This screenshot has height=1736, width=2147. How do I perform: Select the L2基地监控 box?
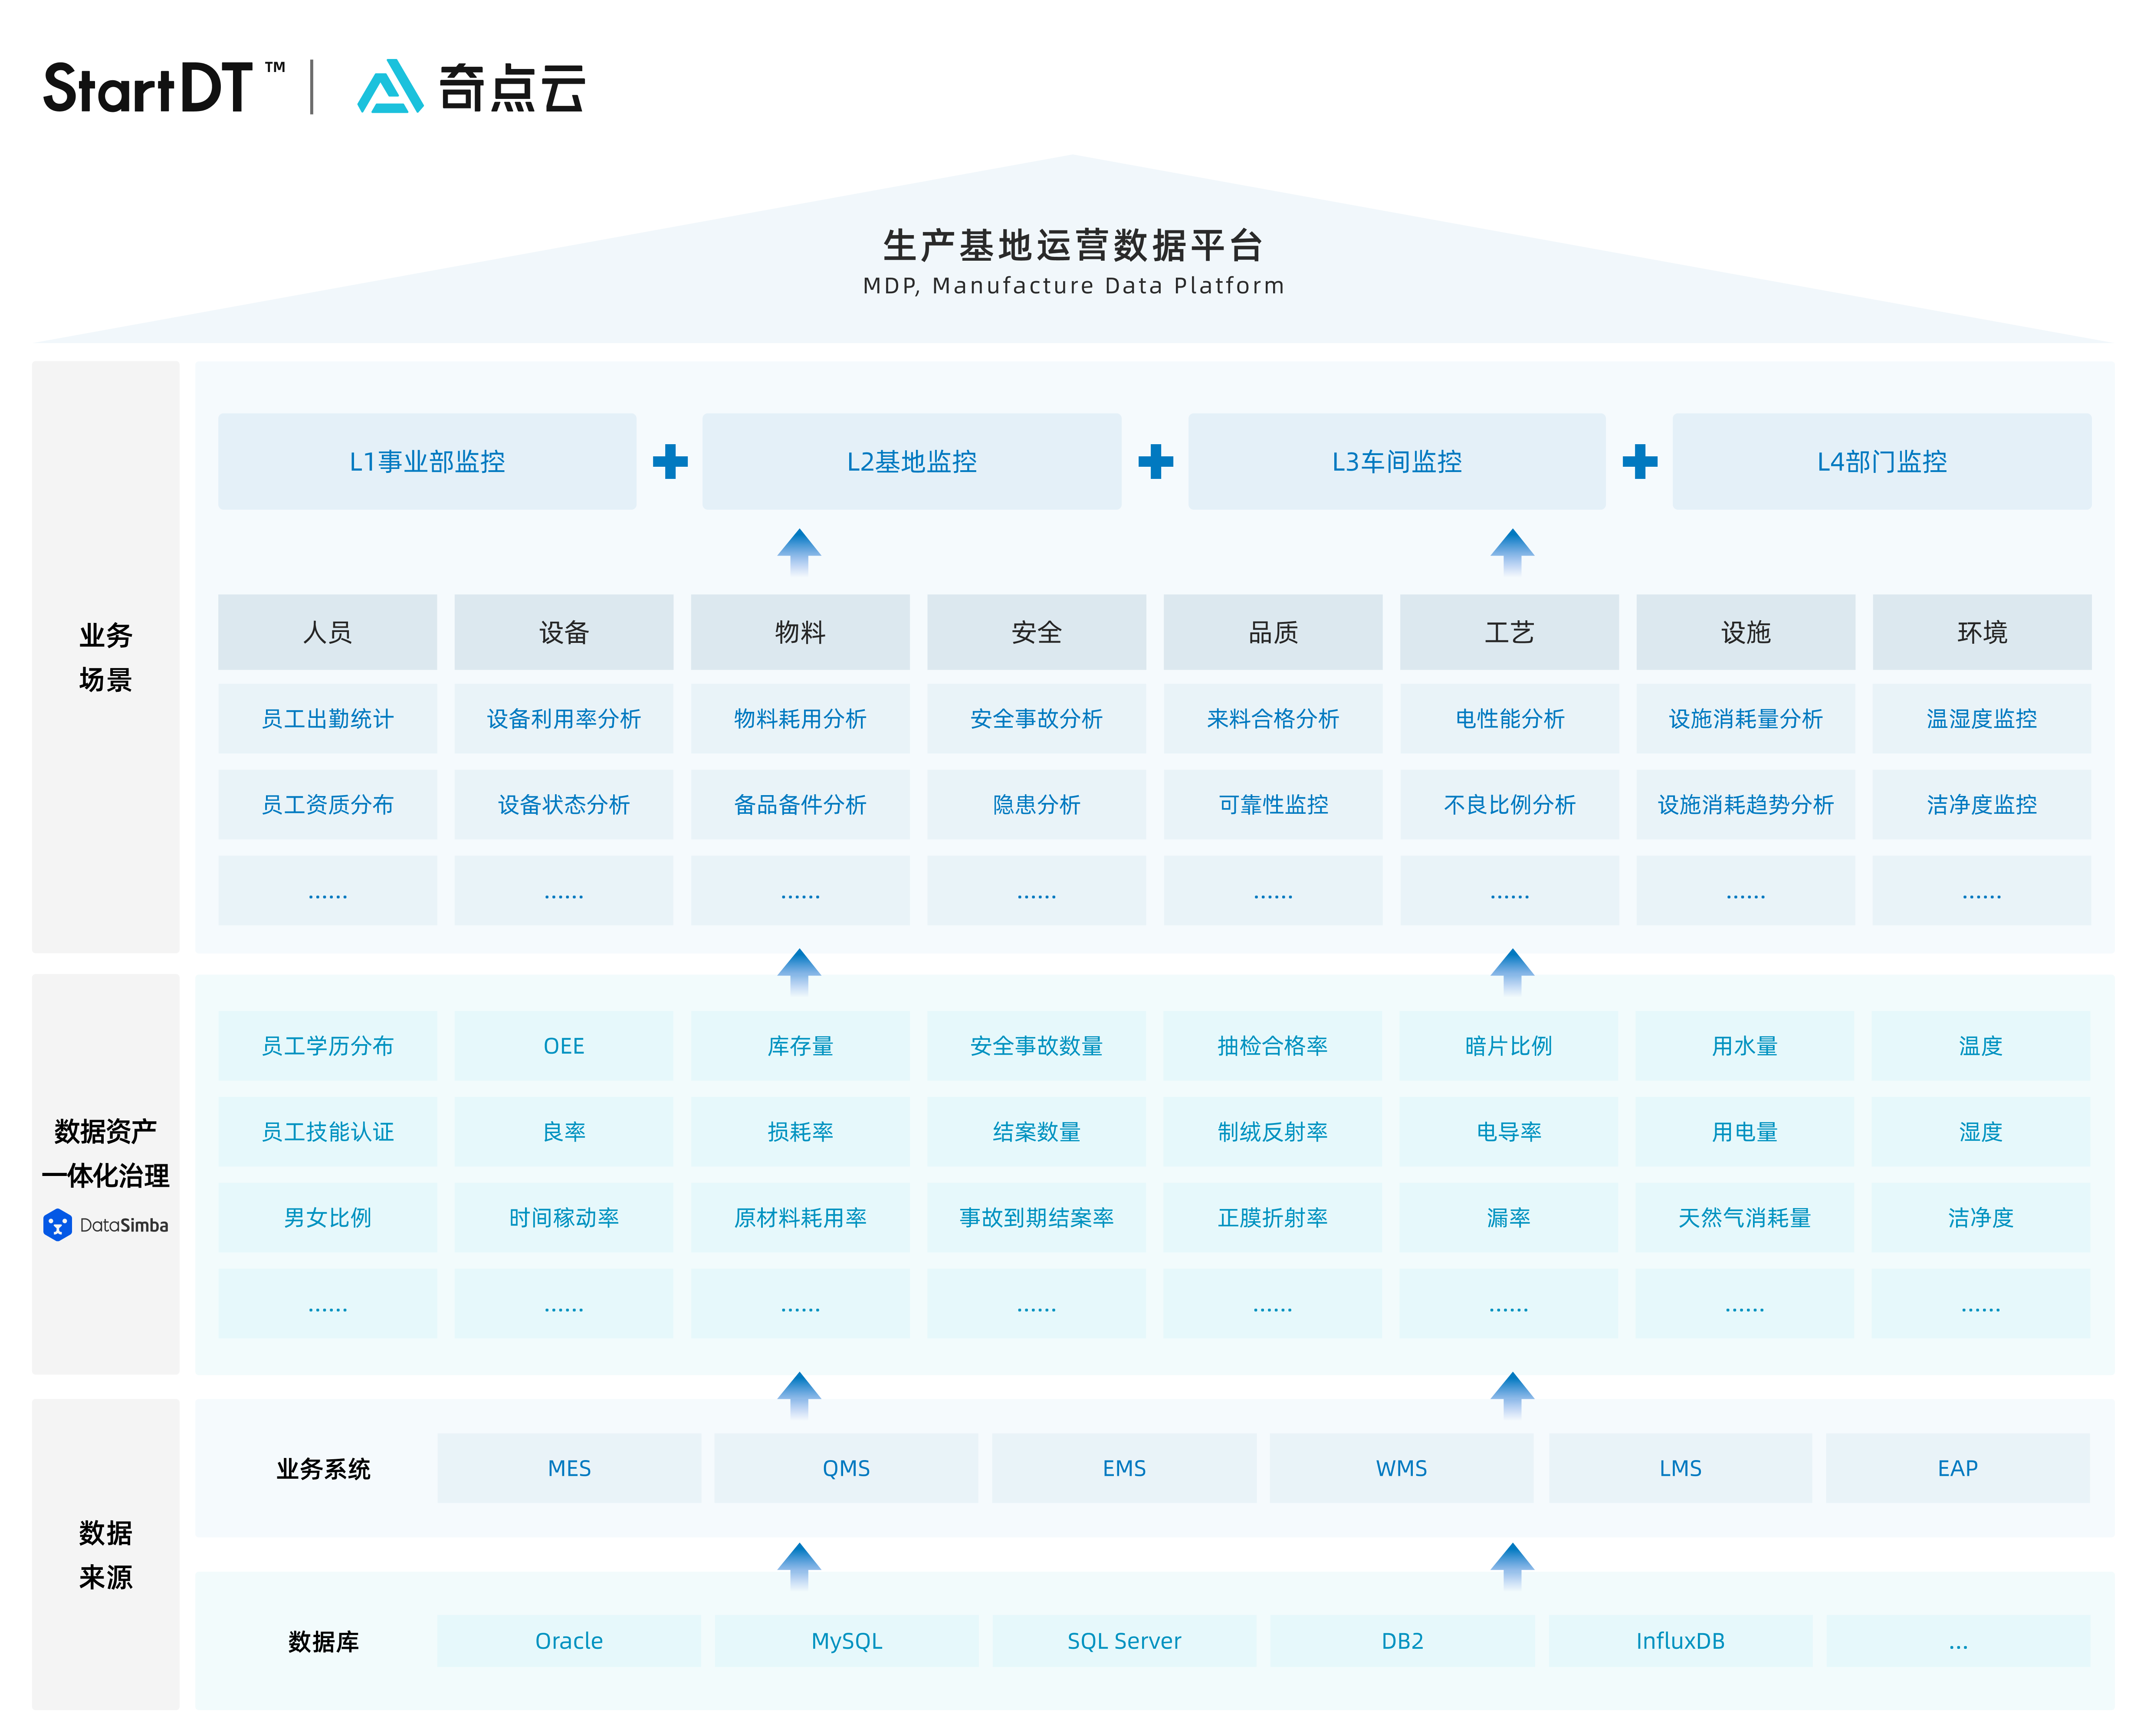click(911, 461)
